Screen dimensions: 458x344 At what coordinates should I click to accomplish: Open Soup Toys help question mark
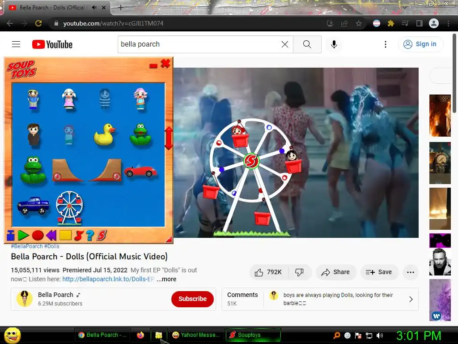pyautogui.click(x=90, y=235)
